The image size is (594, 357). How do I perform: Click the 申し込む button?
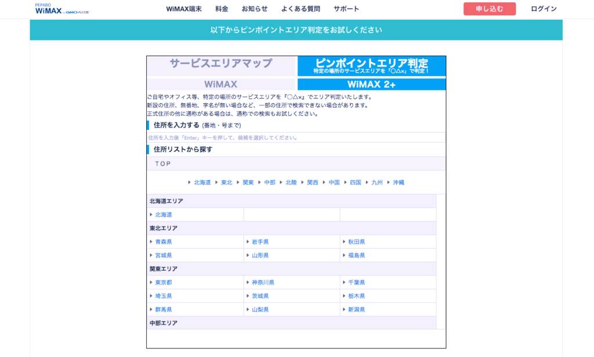coord(489,9)
